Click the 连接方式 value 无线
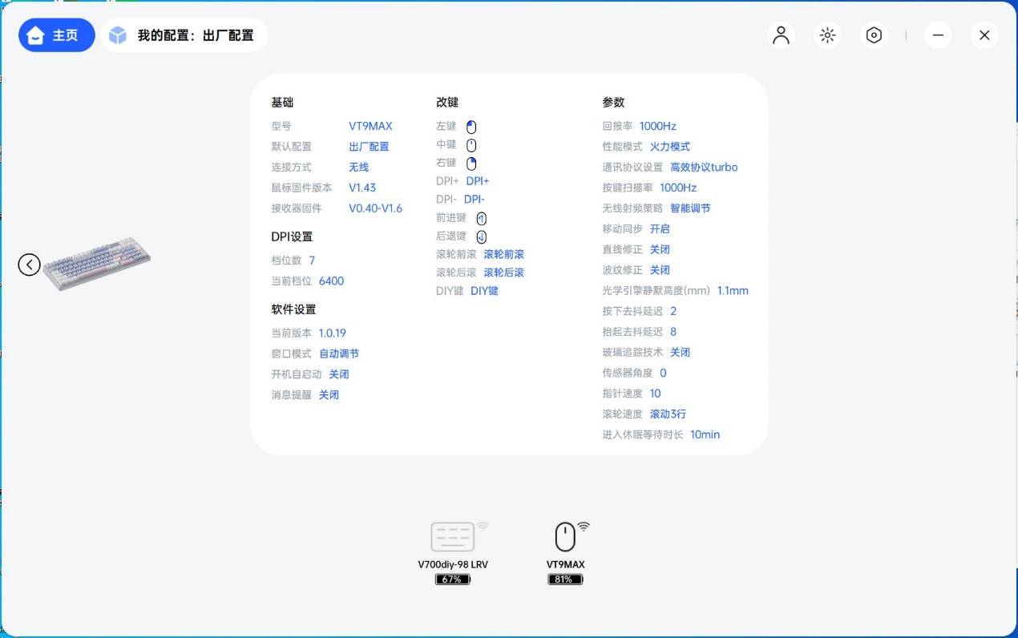 point(358,167)
